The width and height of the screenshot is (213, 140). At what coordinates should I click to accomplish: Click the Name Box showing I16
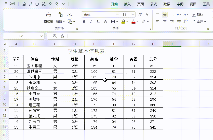(x=24, y=36)
